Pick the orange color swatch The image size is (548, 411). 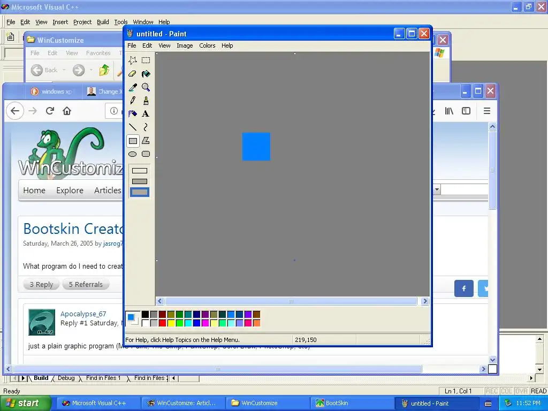point(256,323)
